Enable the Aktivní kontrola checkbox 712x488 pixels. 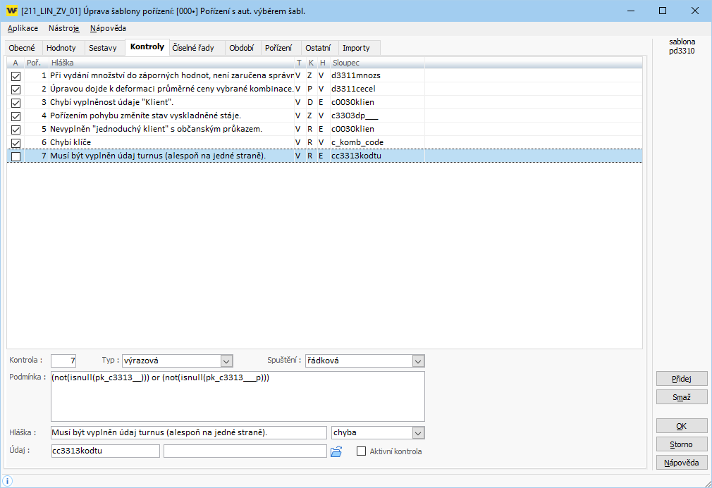point(362,451)
